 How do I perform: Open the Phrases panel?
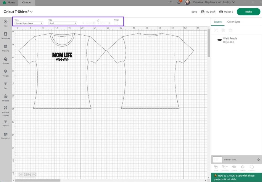pos(6,98)
